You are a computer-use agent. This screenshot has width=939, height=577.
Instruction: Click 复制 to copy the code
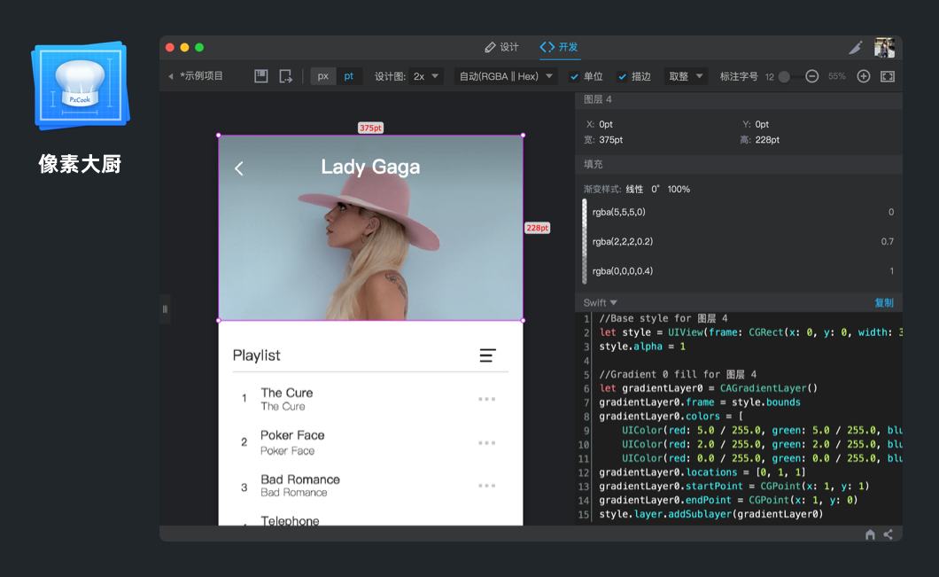(884, 302)
